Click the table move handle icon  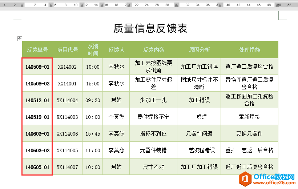click(20, 39)
